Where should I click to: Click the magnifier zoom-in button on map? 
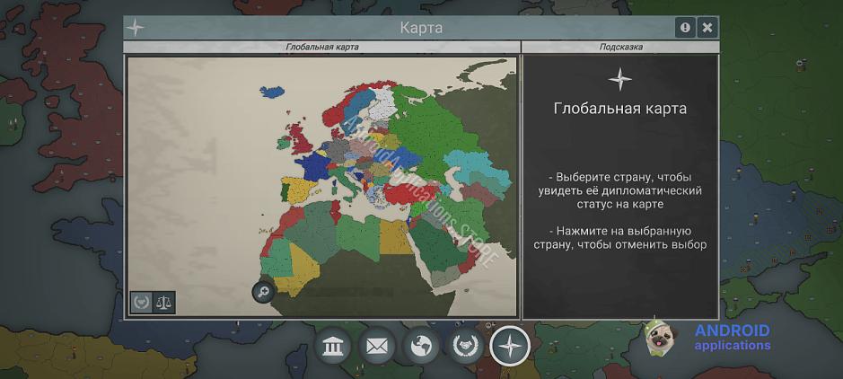click(x=263, y=292)
